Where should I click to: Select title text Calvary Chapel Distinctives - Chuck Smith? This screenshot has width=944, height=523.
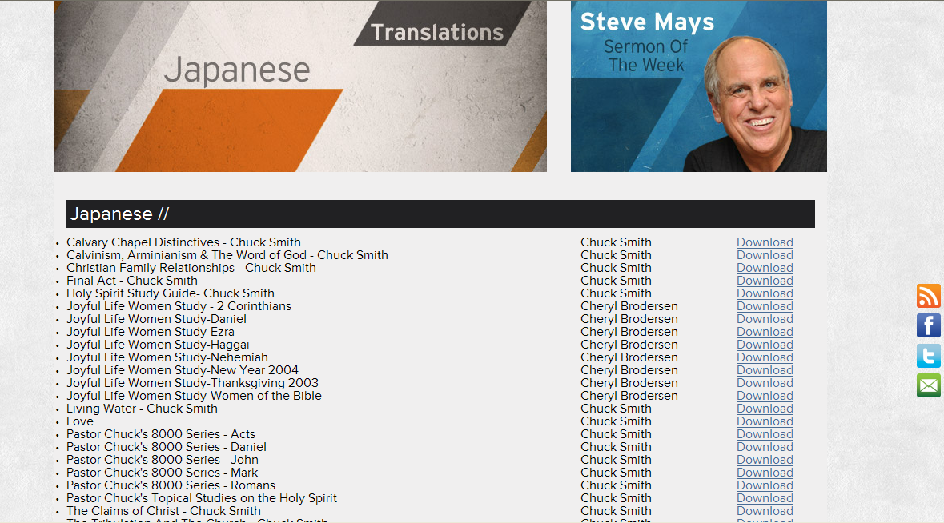tap(183, 242)
